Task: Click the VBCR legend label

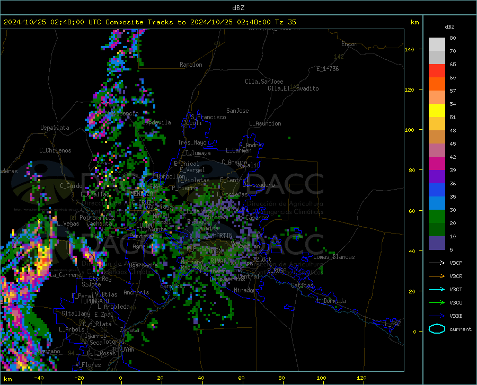Action: pos(456,276)
